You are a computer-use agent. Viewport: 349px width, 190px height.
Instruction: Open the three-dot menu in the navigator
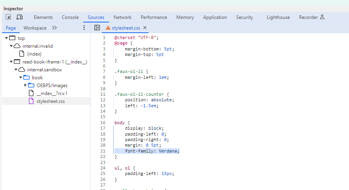[84, 28]
